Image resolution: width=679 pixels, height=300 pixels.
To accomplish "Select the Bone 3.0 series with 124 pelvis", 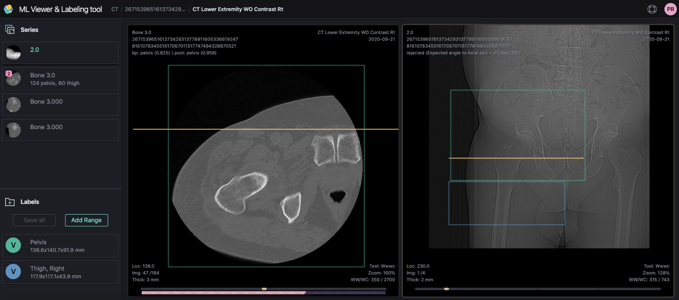I will point(60,79).
